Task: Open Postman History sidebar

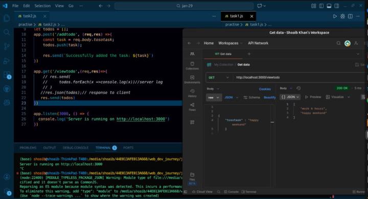Action: pos(192,93)
